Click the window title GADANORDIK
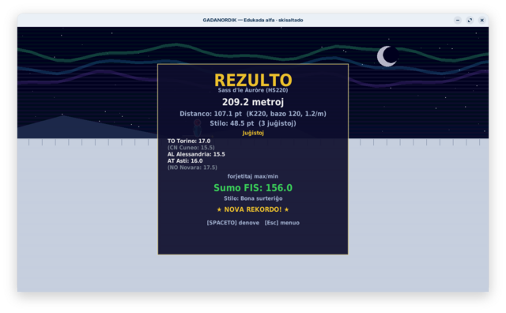Viewport: 506px width, 313px height. pyautogui.click(x=253, y=20)
